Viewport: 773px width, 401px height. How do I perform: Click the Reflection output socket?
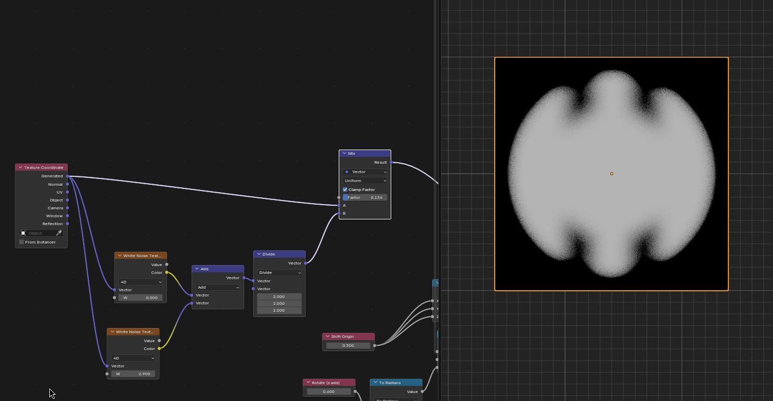[x=68, y=224]
